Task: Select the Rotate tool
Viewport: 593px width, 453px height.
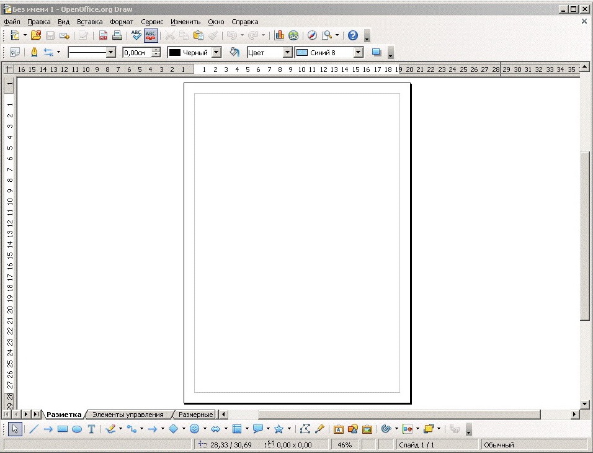Action: 386,429
